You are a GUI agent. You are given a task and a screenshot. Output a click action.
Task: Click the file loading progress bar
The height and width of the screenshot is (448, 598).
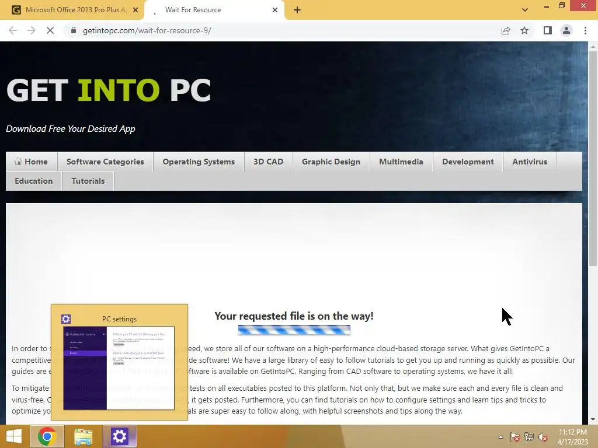coord(294,330)
